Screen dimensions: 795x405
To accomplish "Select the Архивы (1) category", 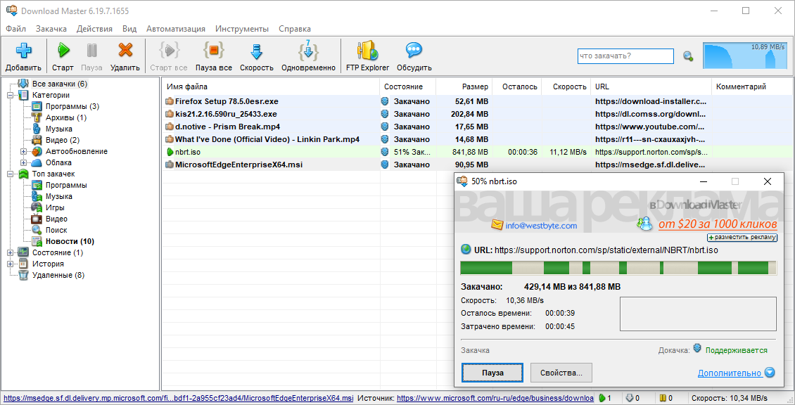I will 66,117.
